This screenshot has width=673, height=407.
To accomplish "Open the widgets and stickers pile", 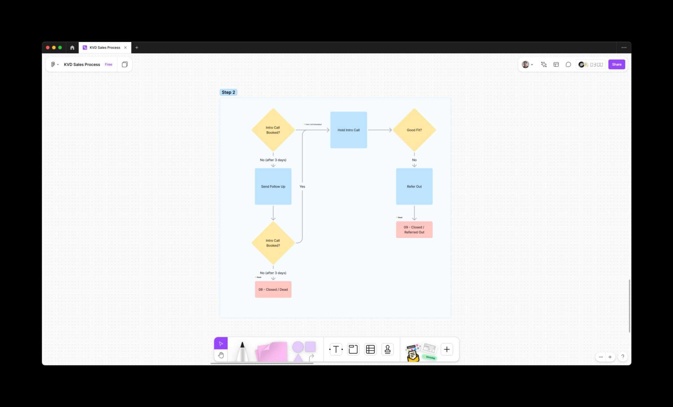I will click(421, 352).
